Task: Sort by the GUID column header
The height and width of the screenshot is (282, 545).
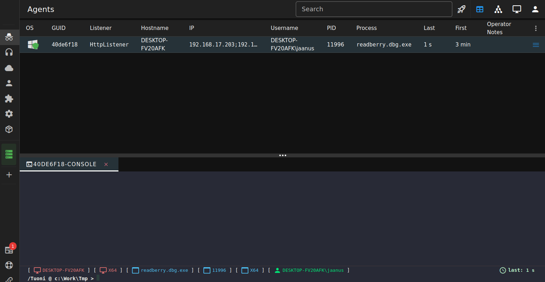Action: 59,28
